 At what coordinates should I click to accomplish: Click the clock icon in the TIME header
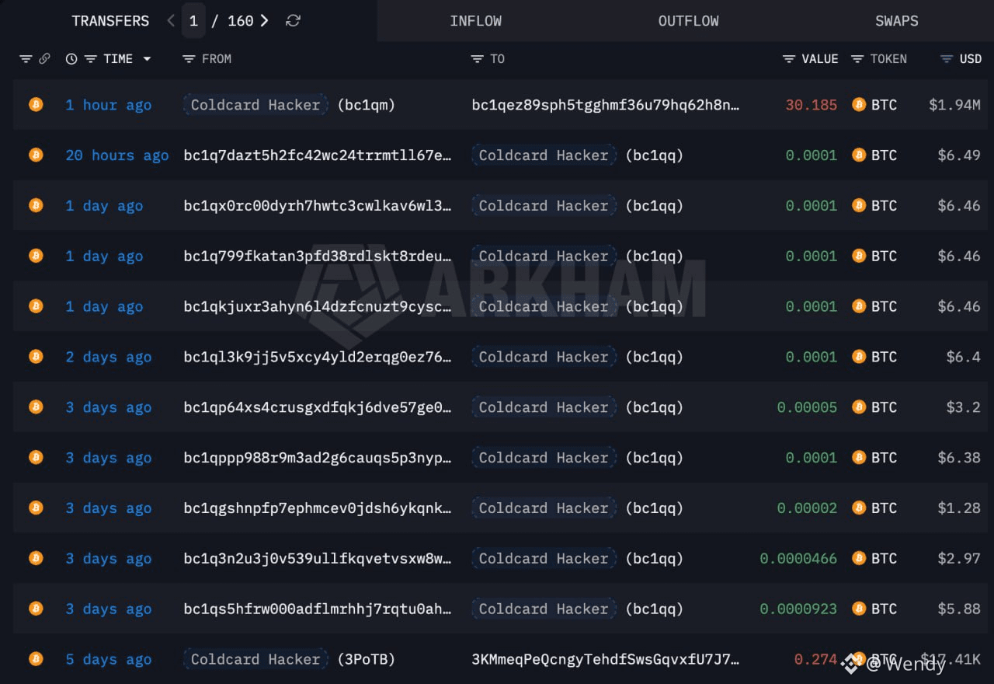pyautogui.click(x=71, y=59)
